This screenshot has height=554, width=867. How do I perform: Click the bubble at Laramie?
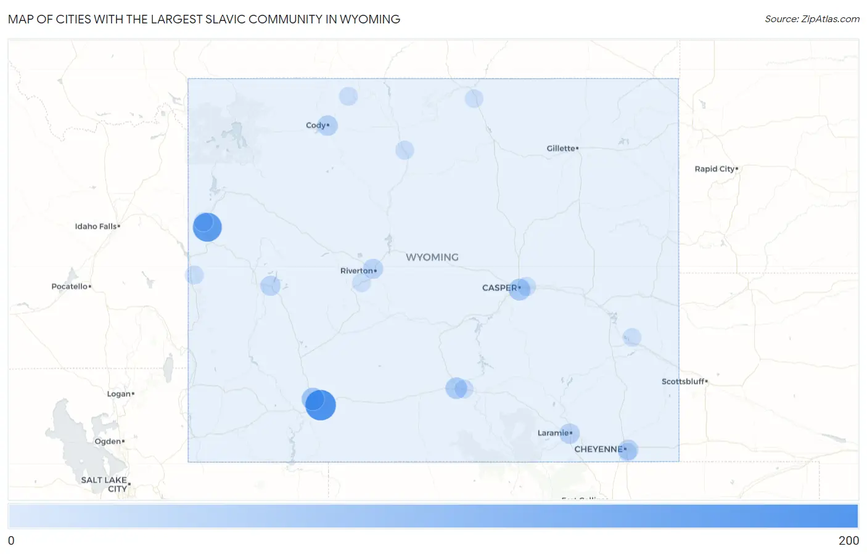pyautogui.click(x=570, y=434)
